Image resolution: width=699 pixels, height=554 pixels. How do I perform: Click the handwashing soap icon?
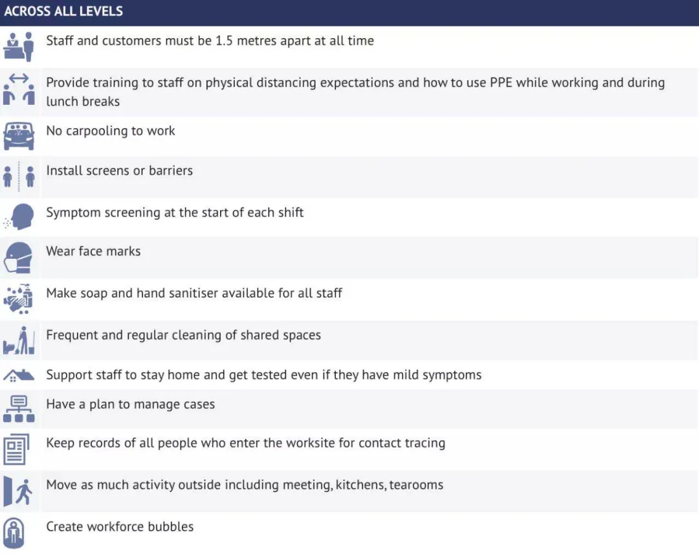click(19, 298)
